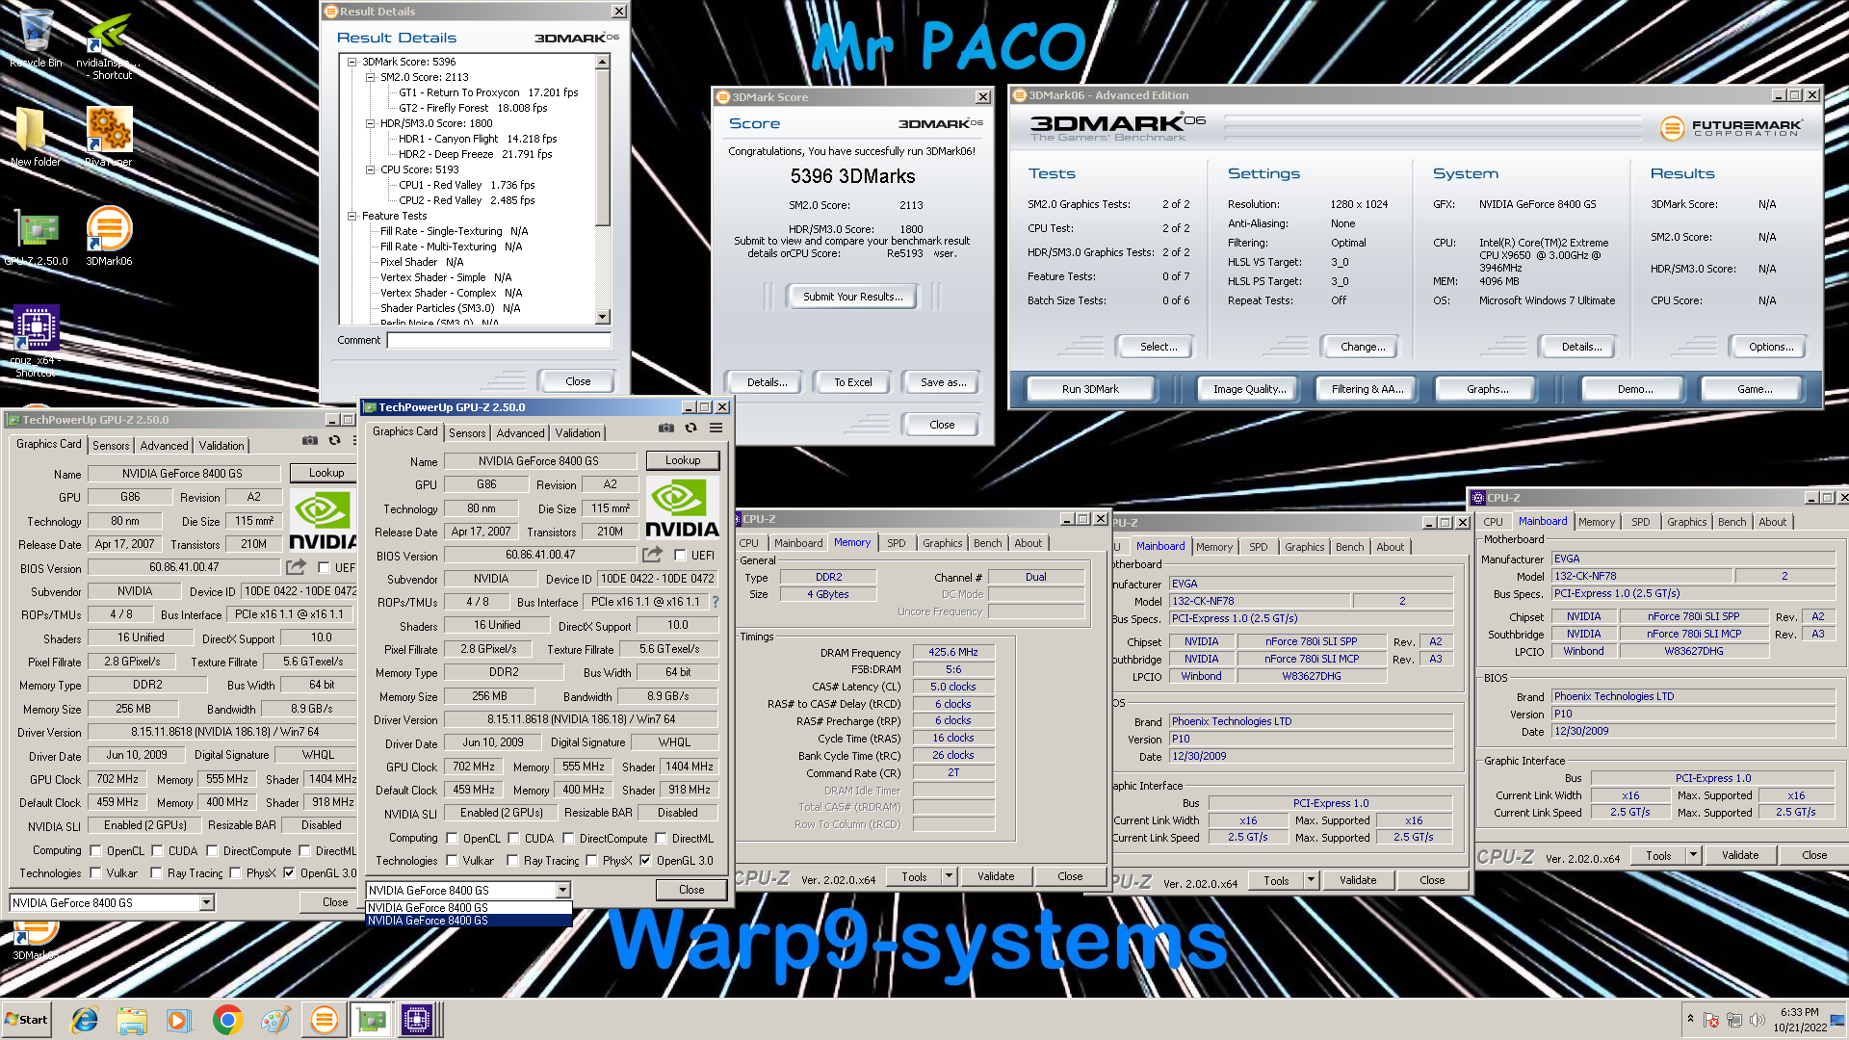The width and height of the screenshot is (1849, 1040).
Task: Toggle PhysX checkbox in front GPU-Z
Action: tap(592, 861)
